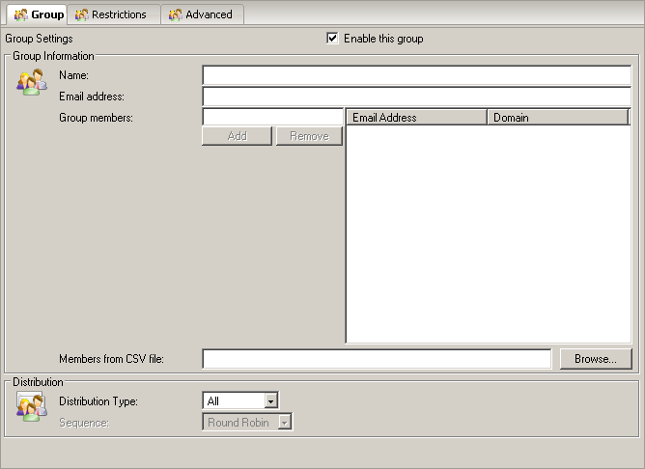Expand the Round Robin sequence dropdown
The width and height of the screenshot is (645, 469).
pyautogui.click(x=285, y=422)
